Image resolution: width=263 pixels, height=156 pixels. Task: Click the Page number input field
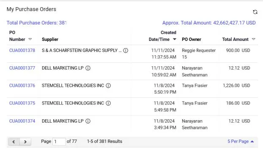tap(59, 142)
